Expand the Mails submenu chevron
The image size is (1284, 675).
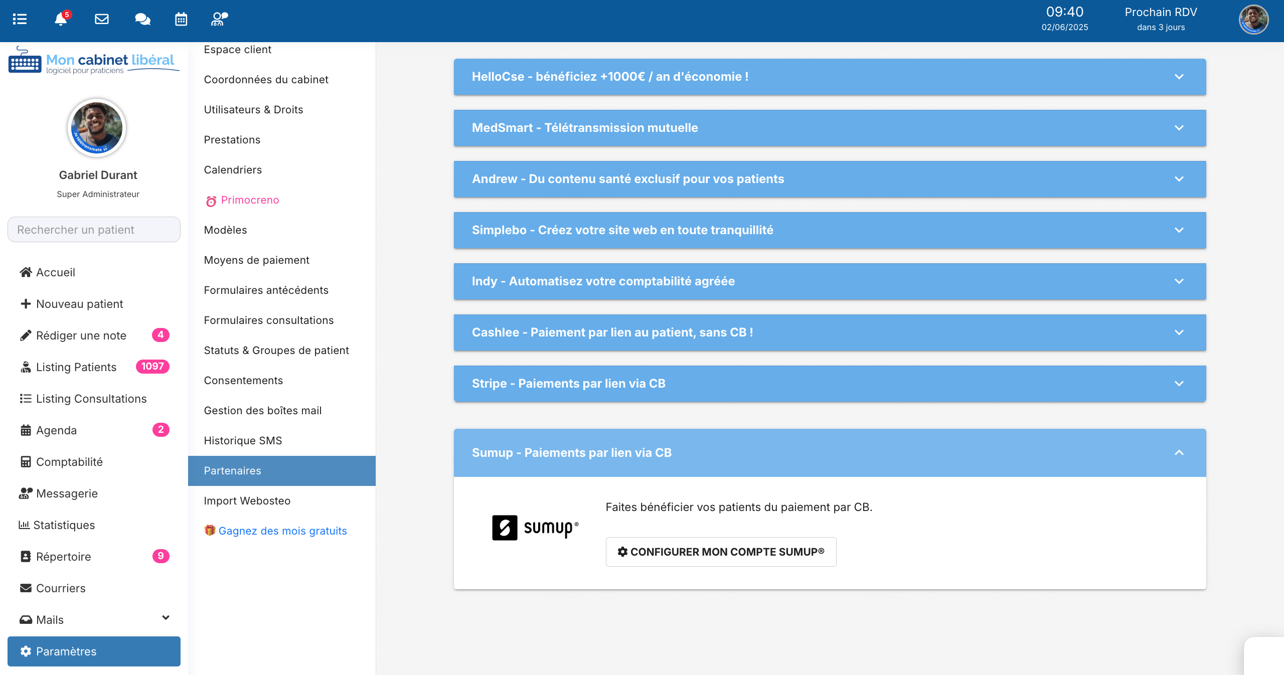tap(166, 618)
